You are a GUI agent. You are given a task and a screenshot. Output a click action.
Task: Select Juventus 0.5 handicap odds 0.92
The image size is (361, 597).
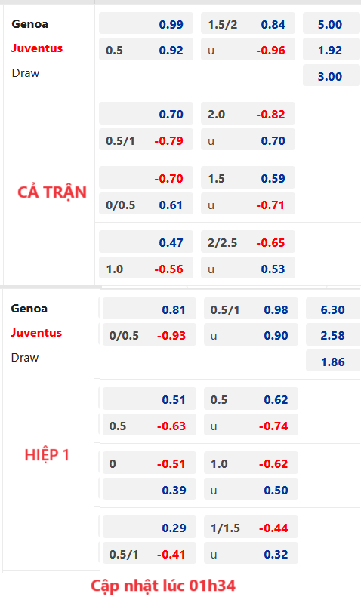147,50
